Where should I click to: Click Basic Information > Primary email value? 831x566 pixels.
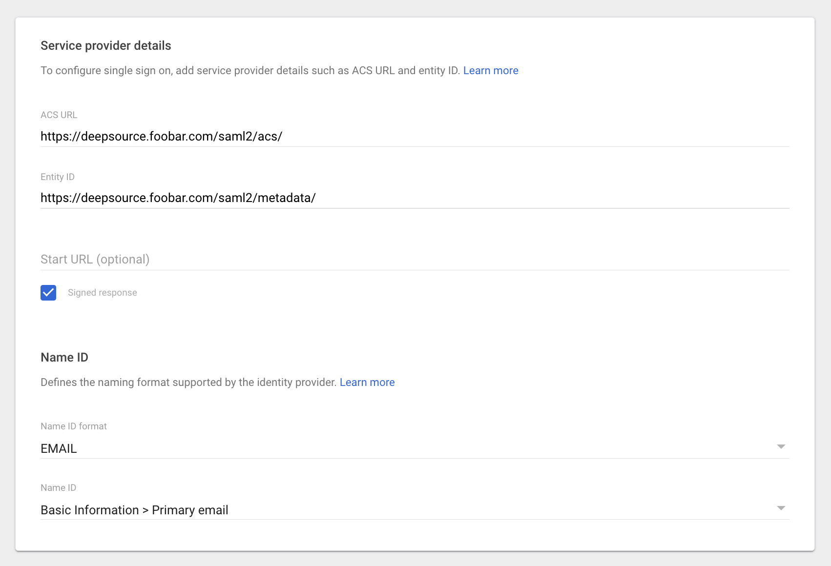click(135, 510)
